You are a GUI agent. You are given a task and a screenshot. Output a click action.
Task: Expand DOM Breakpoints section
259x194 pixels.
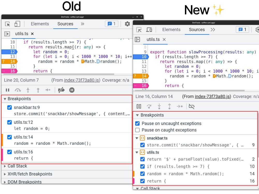[5, 182]
